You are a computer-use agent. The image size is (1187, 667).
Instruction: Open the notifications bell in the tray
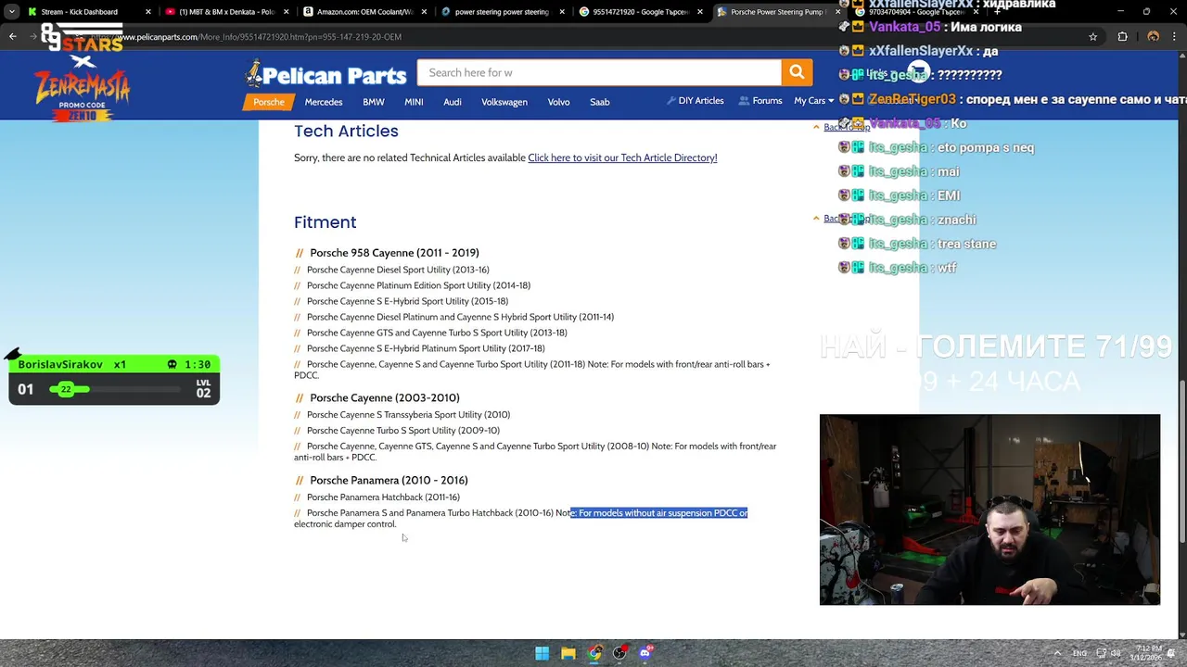(x=1173, y=653)
